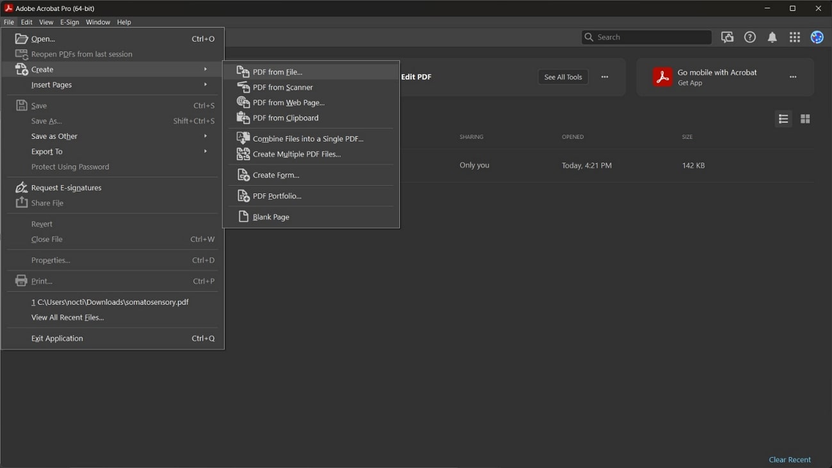Click inside the Search field

(x=646, y=37)
